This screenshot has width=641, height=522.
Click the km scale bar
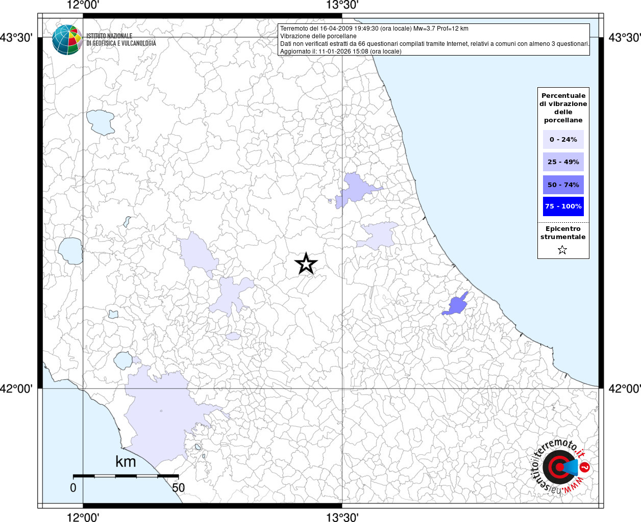pyautogui.click(x=126, y=476)
